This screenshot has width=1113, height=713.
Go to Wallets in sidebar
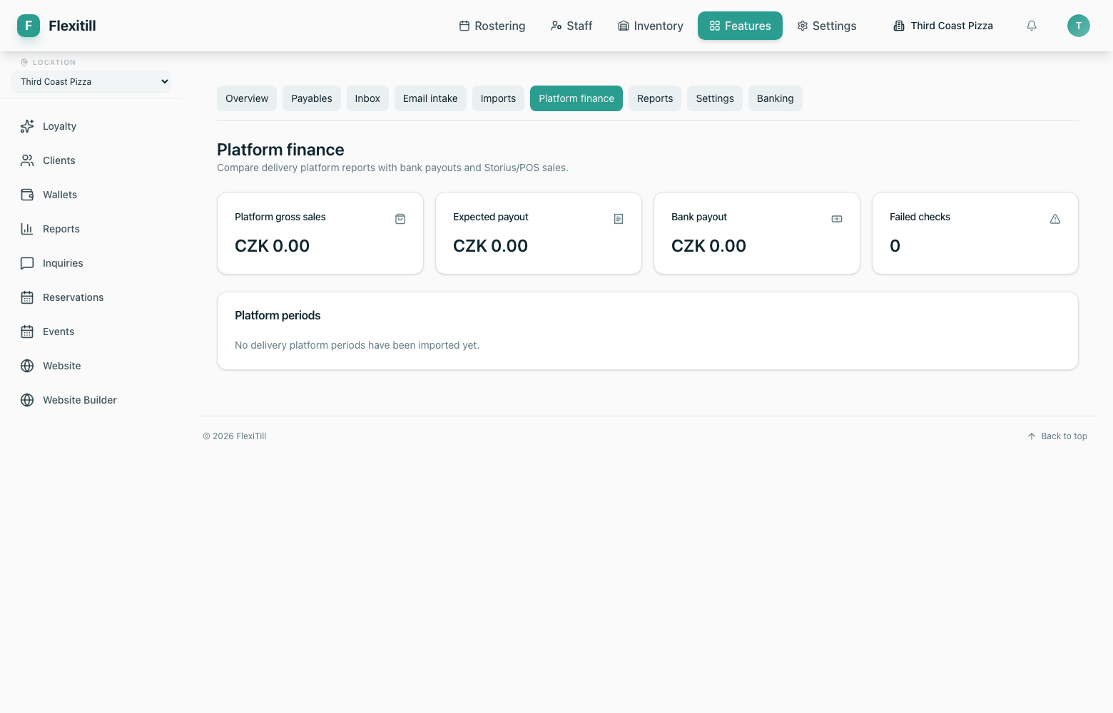coord(91,195)
